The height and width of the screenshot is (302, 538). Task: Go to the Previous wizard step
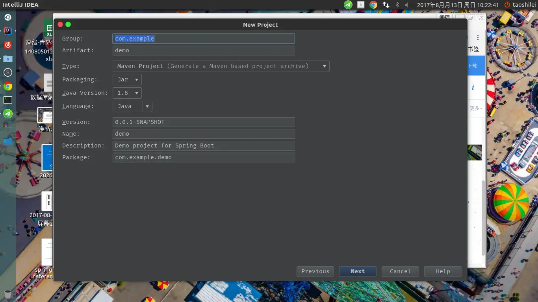coord(315,271)
